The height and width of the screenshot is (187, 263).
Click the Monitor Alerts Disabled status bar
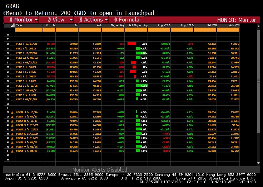point(100,169)
